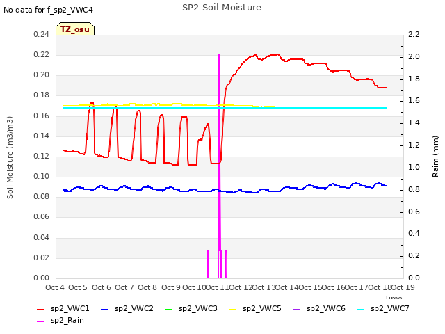Click the red sp2_VWC1 legend color marker

click(41, 309)
